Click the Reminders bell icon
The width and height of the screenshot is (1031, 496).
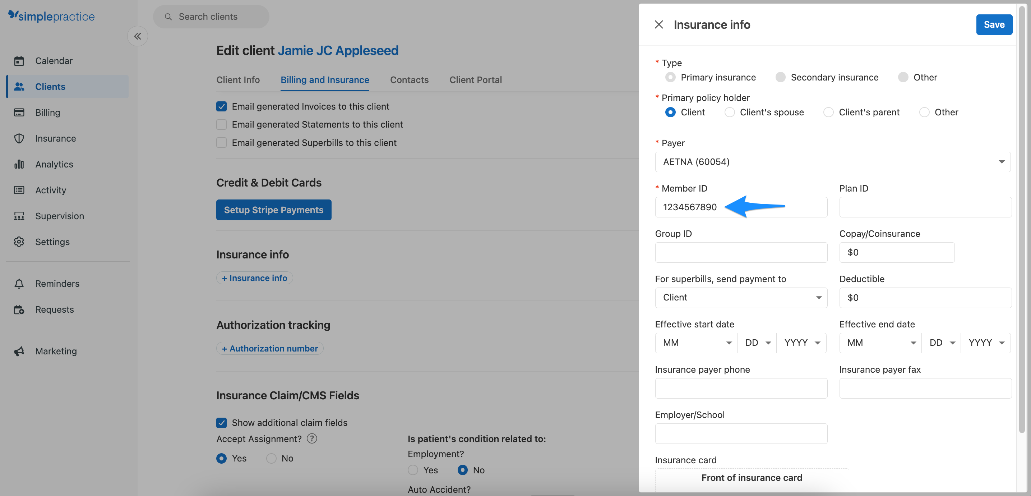pyautogui.click(x=19, y=284)
